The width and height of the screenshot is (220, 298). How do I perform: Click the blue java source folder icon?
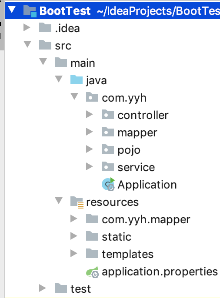(x=77, y=79)
